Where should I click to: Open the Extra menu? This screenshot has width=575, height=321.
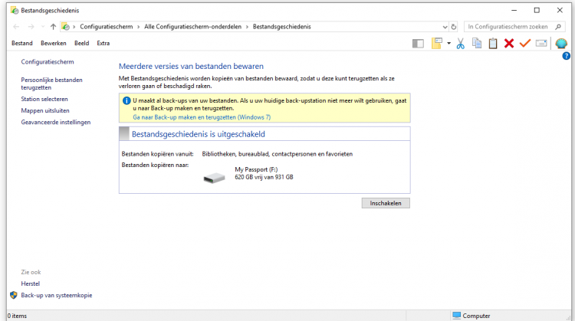point(103,43)
